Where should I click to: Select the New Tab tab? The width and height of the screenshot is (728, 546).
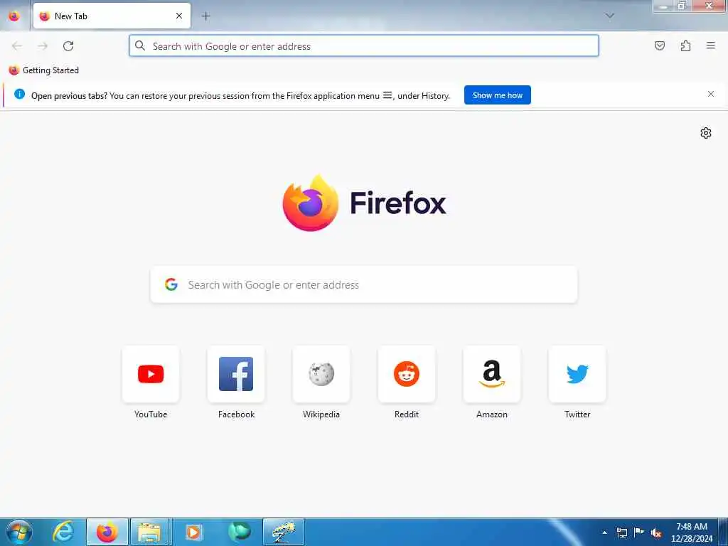(112, 16)
